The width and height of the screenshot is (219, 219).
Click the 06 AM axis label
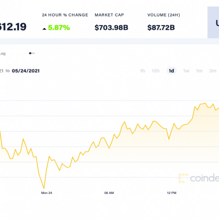click(109, 193)
